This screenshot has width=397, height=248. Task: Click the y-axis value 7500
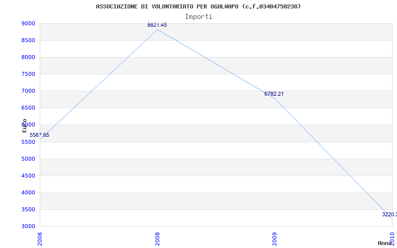29,74
